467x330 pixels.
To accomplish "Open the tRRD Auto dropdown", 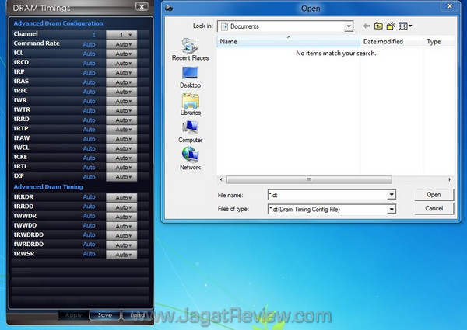I will (x=121, y=120).
